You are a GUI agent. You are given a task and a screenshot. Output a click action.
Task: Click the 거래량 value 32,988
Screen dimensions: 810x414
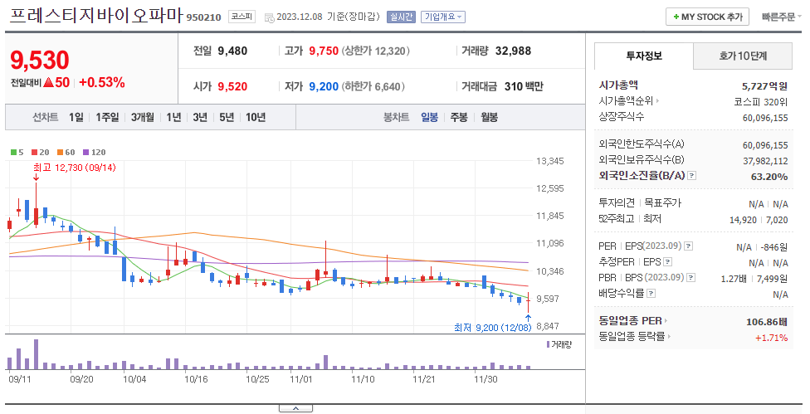point(513,51)
